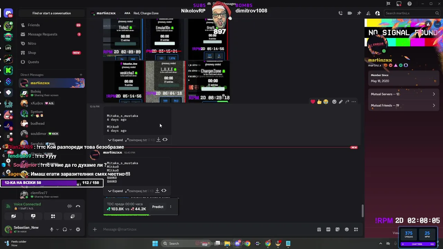Screen dimensions: 443x249
Task: Click the Predict button in prediction overlay
Action: click(x=157, y=207)
